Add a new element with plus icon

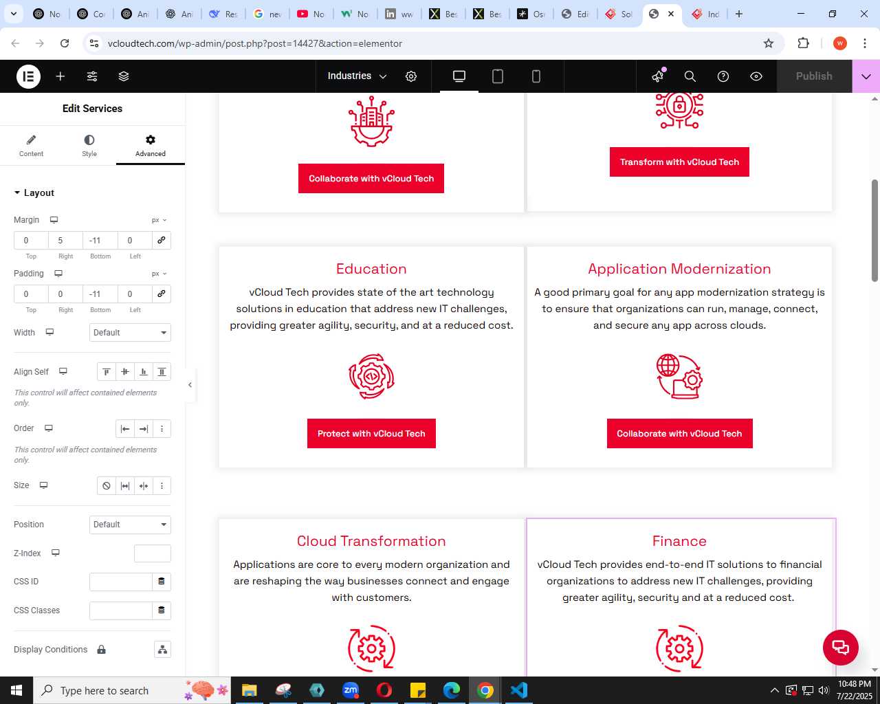[60, 76]
